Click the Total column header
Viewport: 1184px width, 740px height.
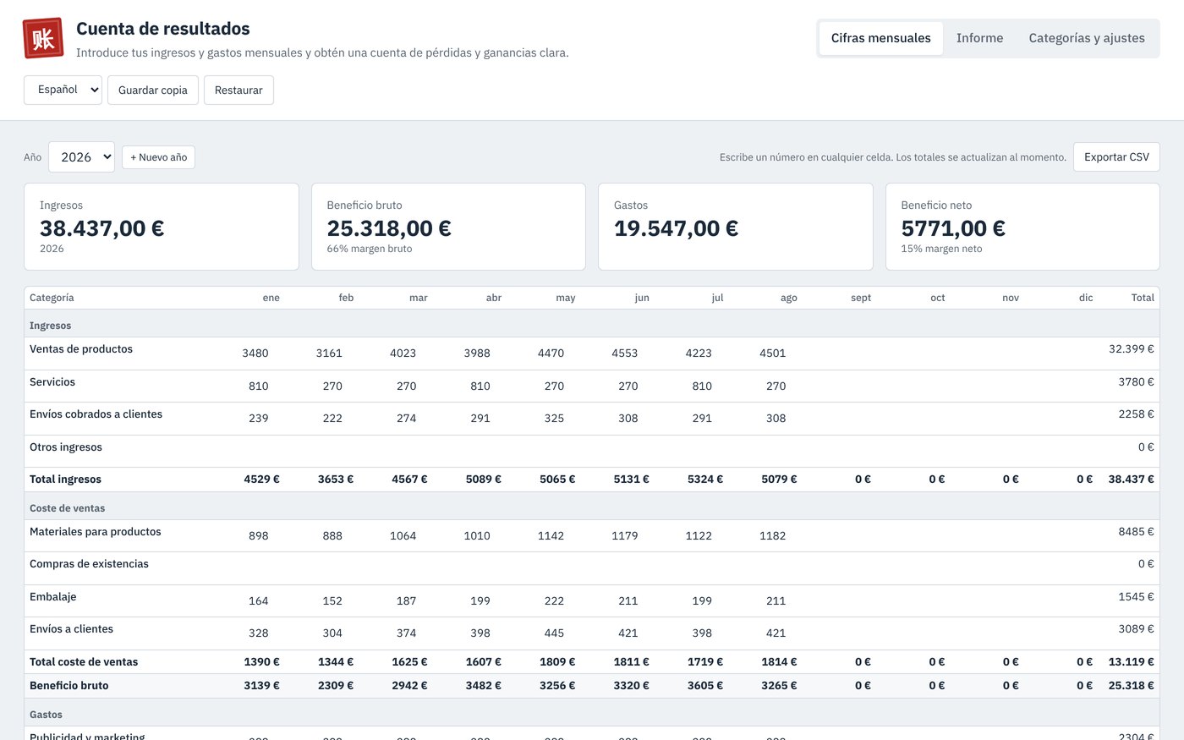[x=1143, y=298]
